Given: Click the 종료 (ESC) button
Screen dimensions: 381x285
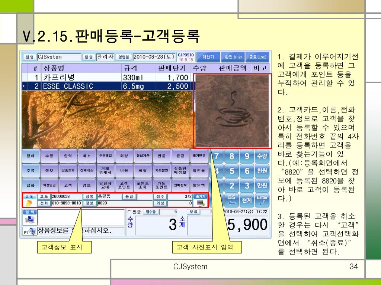Looking at the screenshot, I should tap(257, 57).
